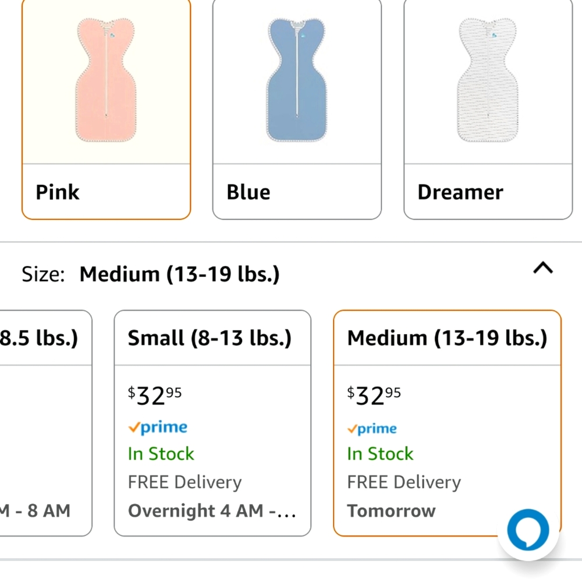The image size is (582, 582).
Task: Open the Alexa assistant icon
Action: (x=528, y=530)
